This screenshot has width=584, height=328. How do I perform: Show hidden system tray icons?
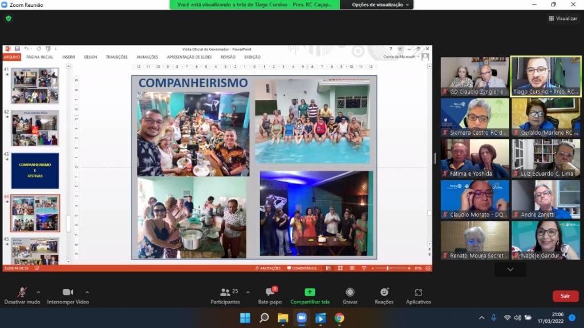pos(482,318)
